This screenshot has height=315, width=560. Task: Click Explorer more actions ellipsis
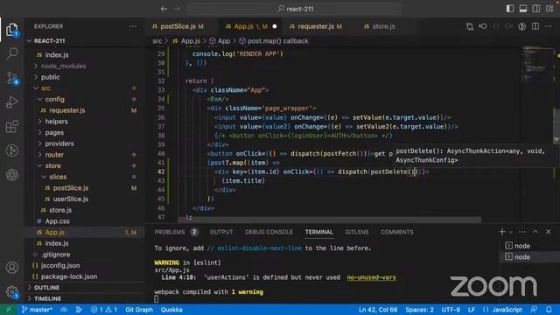pos(133,26)
